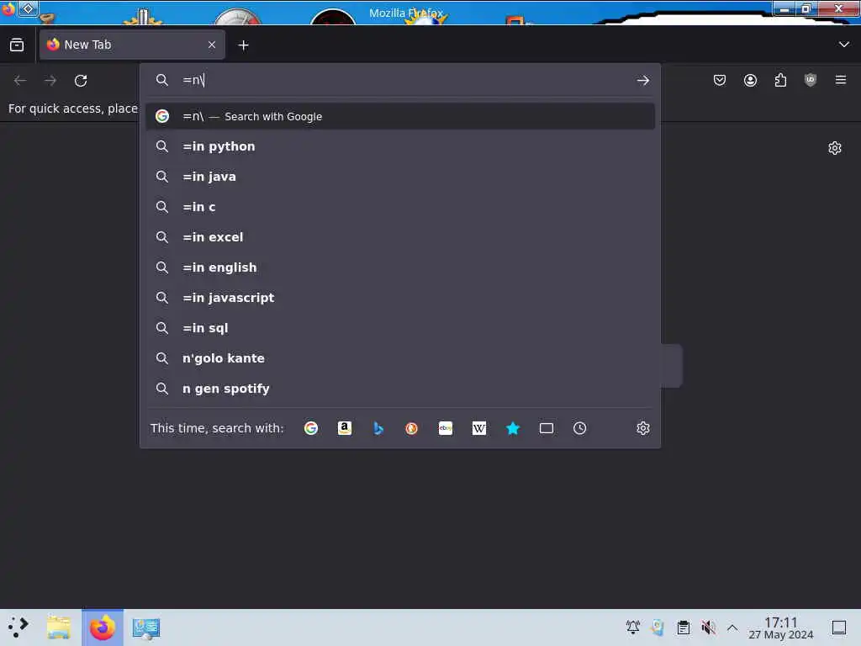Choose suggestion '=in python'
861x646 pixels.
tap(400, 146)
